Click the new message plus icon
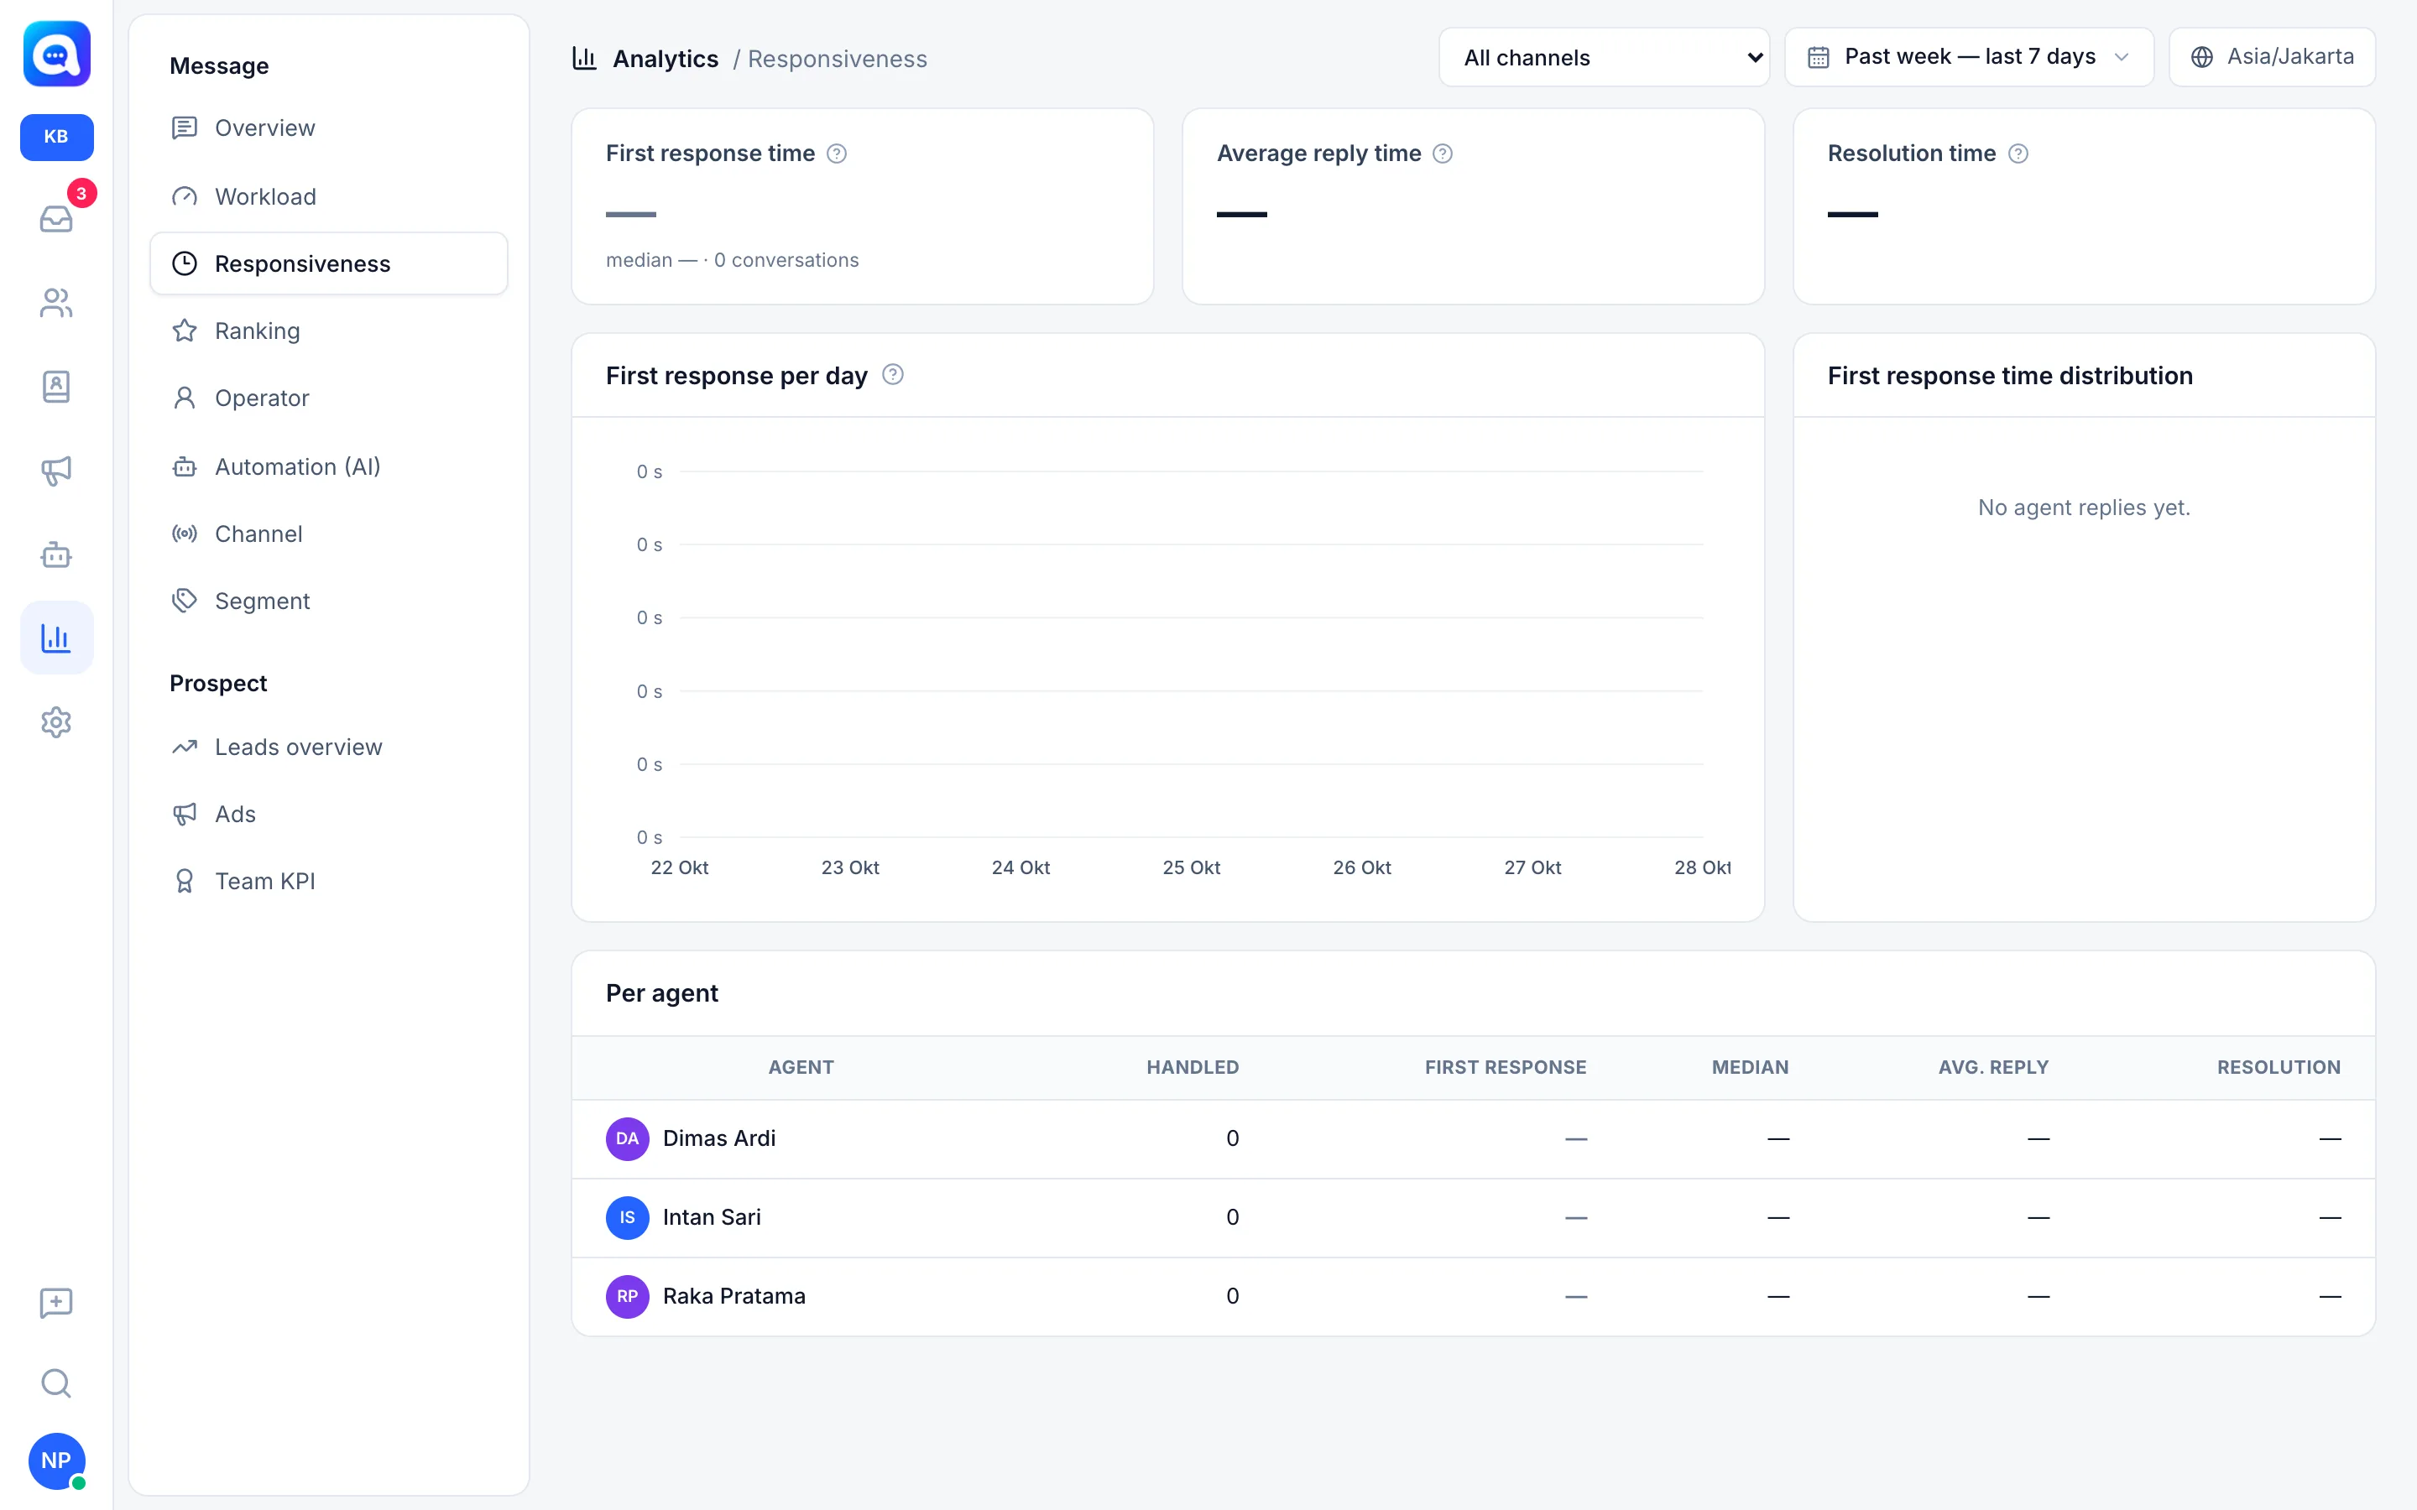Viewport: 2417px width, 1510px height. coord(57,1302)
